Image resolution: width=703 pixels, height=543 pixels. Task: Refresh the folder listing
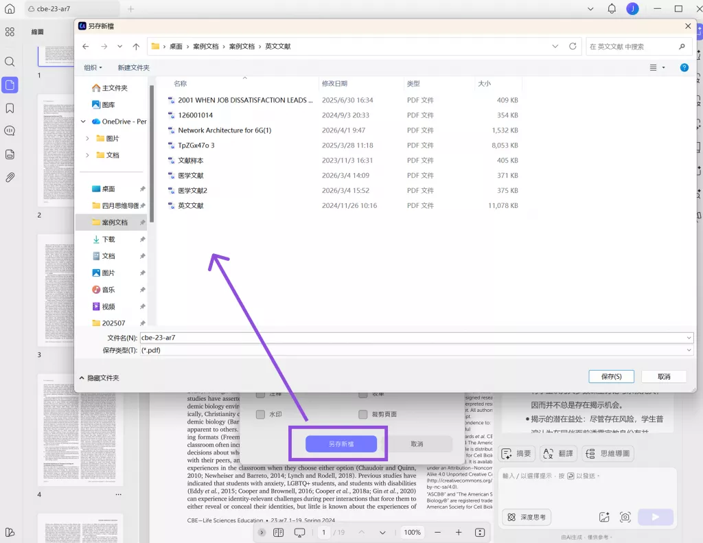(573, 46)
